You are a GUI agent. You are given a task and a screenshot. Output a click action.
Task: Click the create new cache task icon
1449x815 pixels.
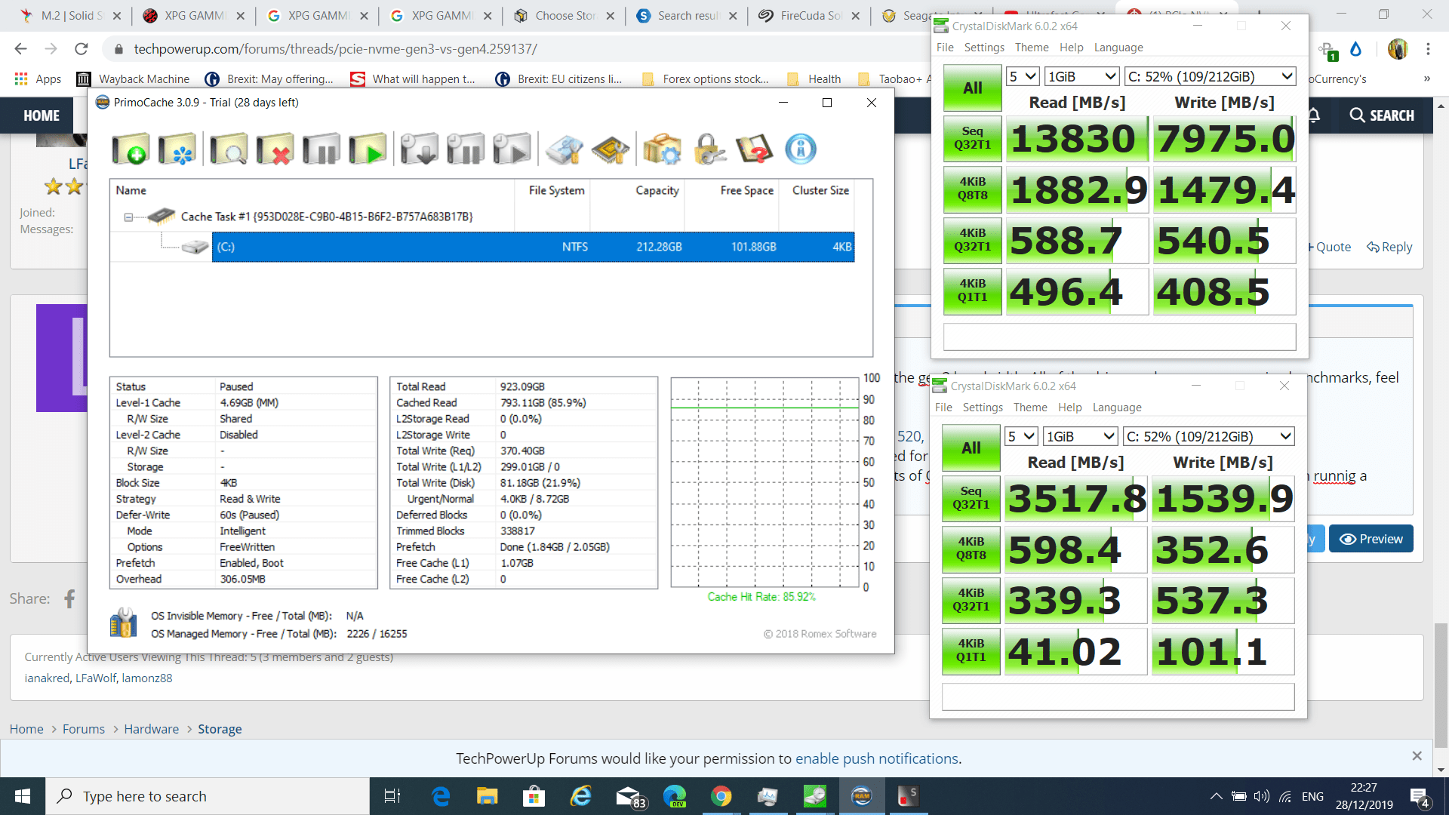tap(131, 149)
